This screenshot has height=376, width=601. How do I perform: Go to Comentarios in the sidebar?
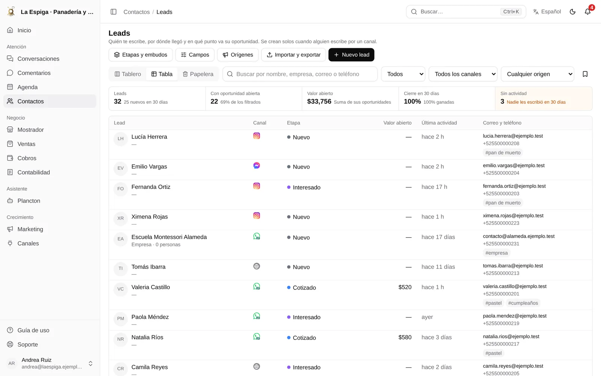(x=50, y=73)
